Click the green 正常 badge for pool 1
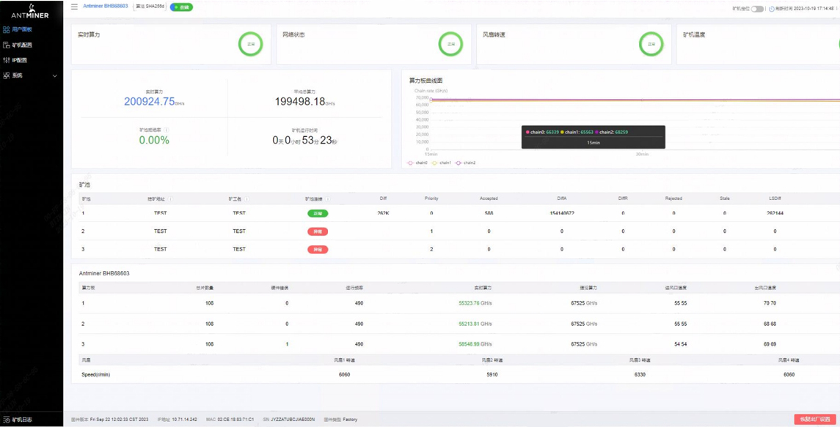 317,213
